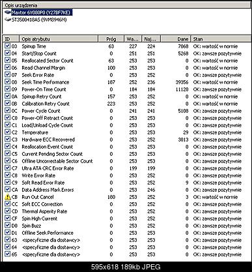Screen dimensions: 252x272
Task: Sort by the Opis atrybutu column header
Action: click(59, 39)
